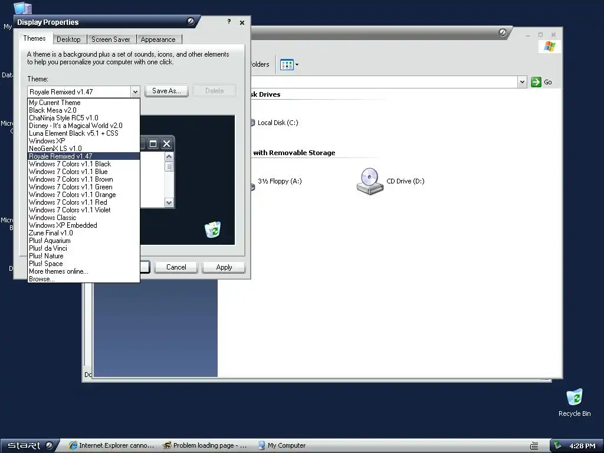This screenshot has height=453, width=604.
Task: Click the round pin icon in Display Properties title bar
Action: [191, 21]
